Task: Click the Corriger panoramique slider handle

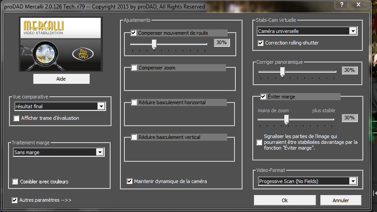Action: (283, 72)
